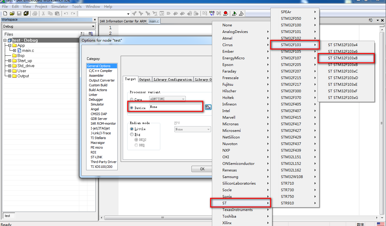Click the Undo arrow icon
Viewport: 386px width, 226px height.
pyautogui.click(x=66, y=13)
